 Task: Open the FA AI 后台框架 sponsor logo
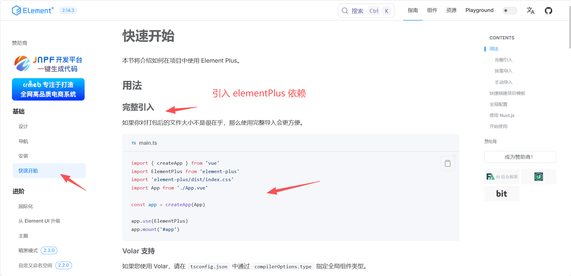[502, 177]
